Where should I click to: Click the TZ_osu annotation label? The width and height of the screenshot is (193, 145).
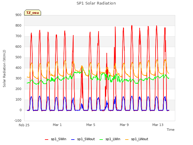[x=33, y=13]
